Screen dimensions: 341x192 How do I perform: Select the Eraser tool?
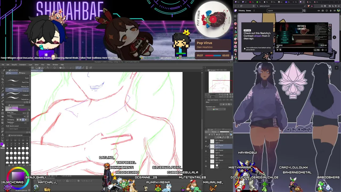[x=2, y=110]
